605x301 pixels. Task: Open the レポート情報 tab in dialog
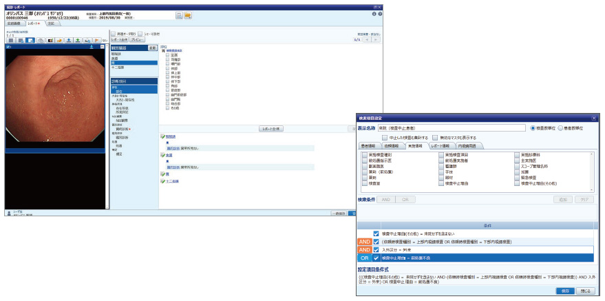[x=440, y=146]
